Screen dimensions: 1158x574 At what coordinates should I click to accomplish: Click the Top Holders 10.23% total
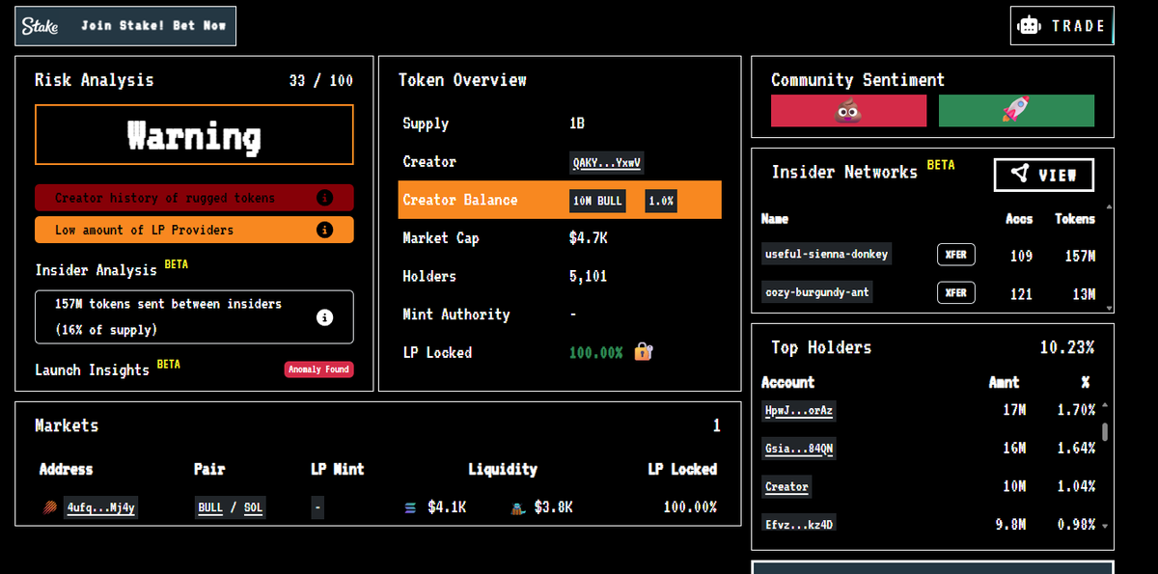(1067, 348)
